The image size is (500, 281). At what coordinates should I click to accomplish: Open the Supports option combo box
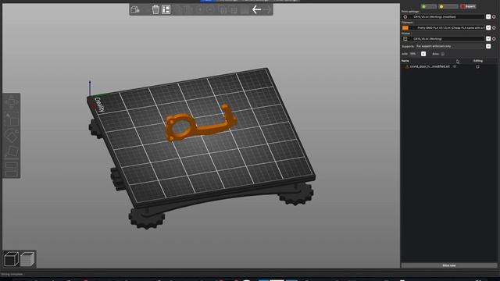point(453,47)
